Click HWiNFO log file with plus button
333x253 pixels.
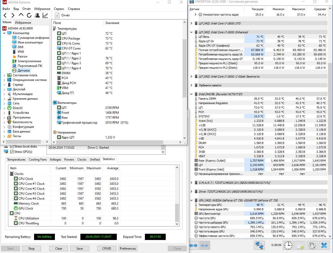300,245
